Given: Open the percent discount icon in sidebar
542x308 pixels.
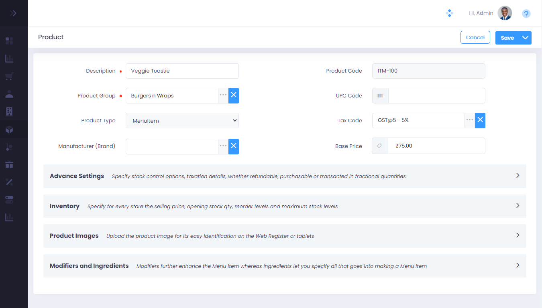Looking at the screenshot, I should click(9, 182).
